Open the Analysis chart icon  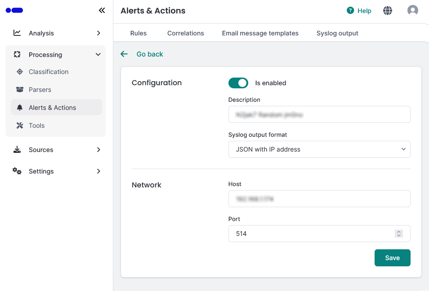click(x=18, y=33)
